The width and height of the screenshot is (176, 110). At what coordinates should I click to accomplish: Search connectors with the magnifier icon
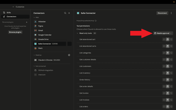click(x=65, y=13)
